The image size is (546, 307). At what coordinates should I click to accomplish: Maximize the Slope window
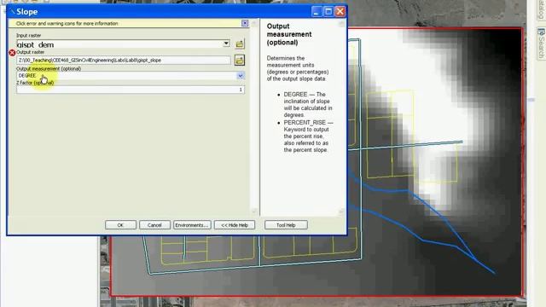328,11
